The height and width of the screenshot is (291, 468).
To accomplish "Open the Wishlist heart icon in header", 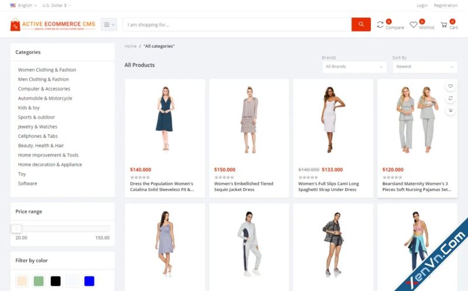I will pyautogui.click(x=414, y=25).
